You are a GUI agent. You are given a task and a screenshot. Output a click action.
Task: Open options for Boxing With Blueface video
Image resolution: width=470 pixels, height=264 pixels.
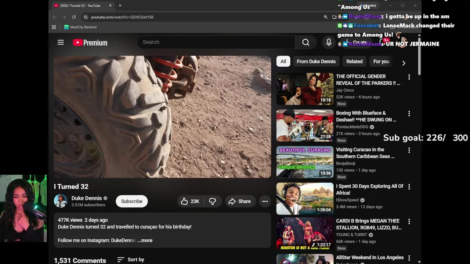[409, 114]
